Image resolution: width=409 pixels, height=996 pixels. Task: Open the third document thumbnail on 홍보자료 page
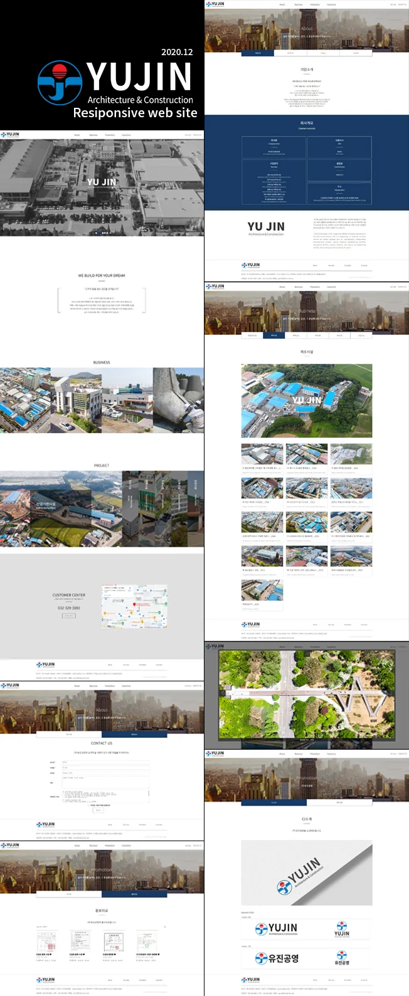[113, 941]
